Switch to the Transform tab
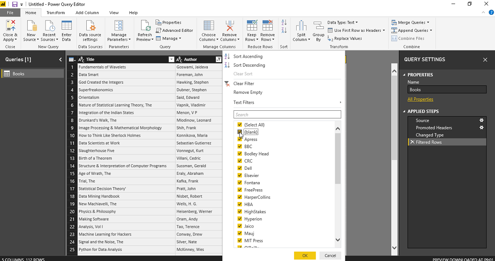495x261 pixels. [56, 13]
